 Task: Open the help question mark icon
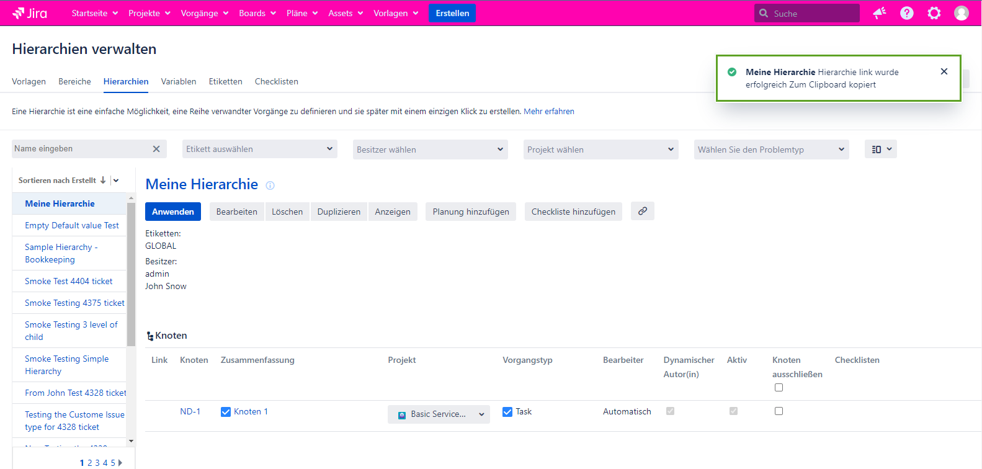[907, 13]
